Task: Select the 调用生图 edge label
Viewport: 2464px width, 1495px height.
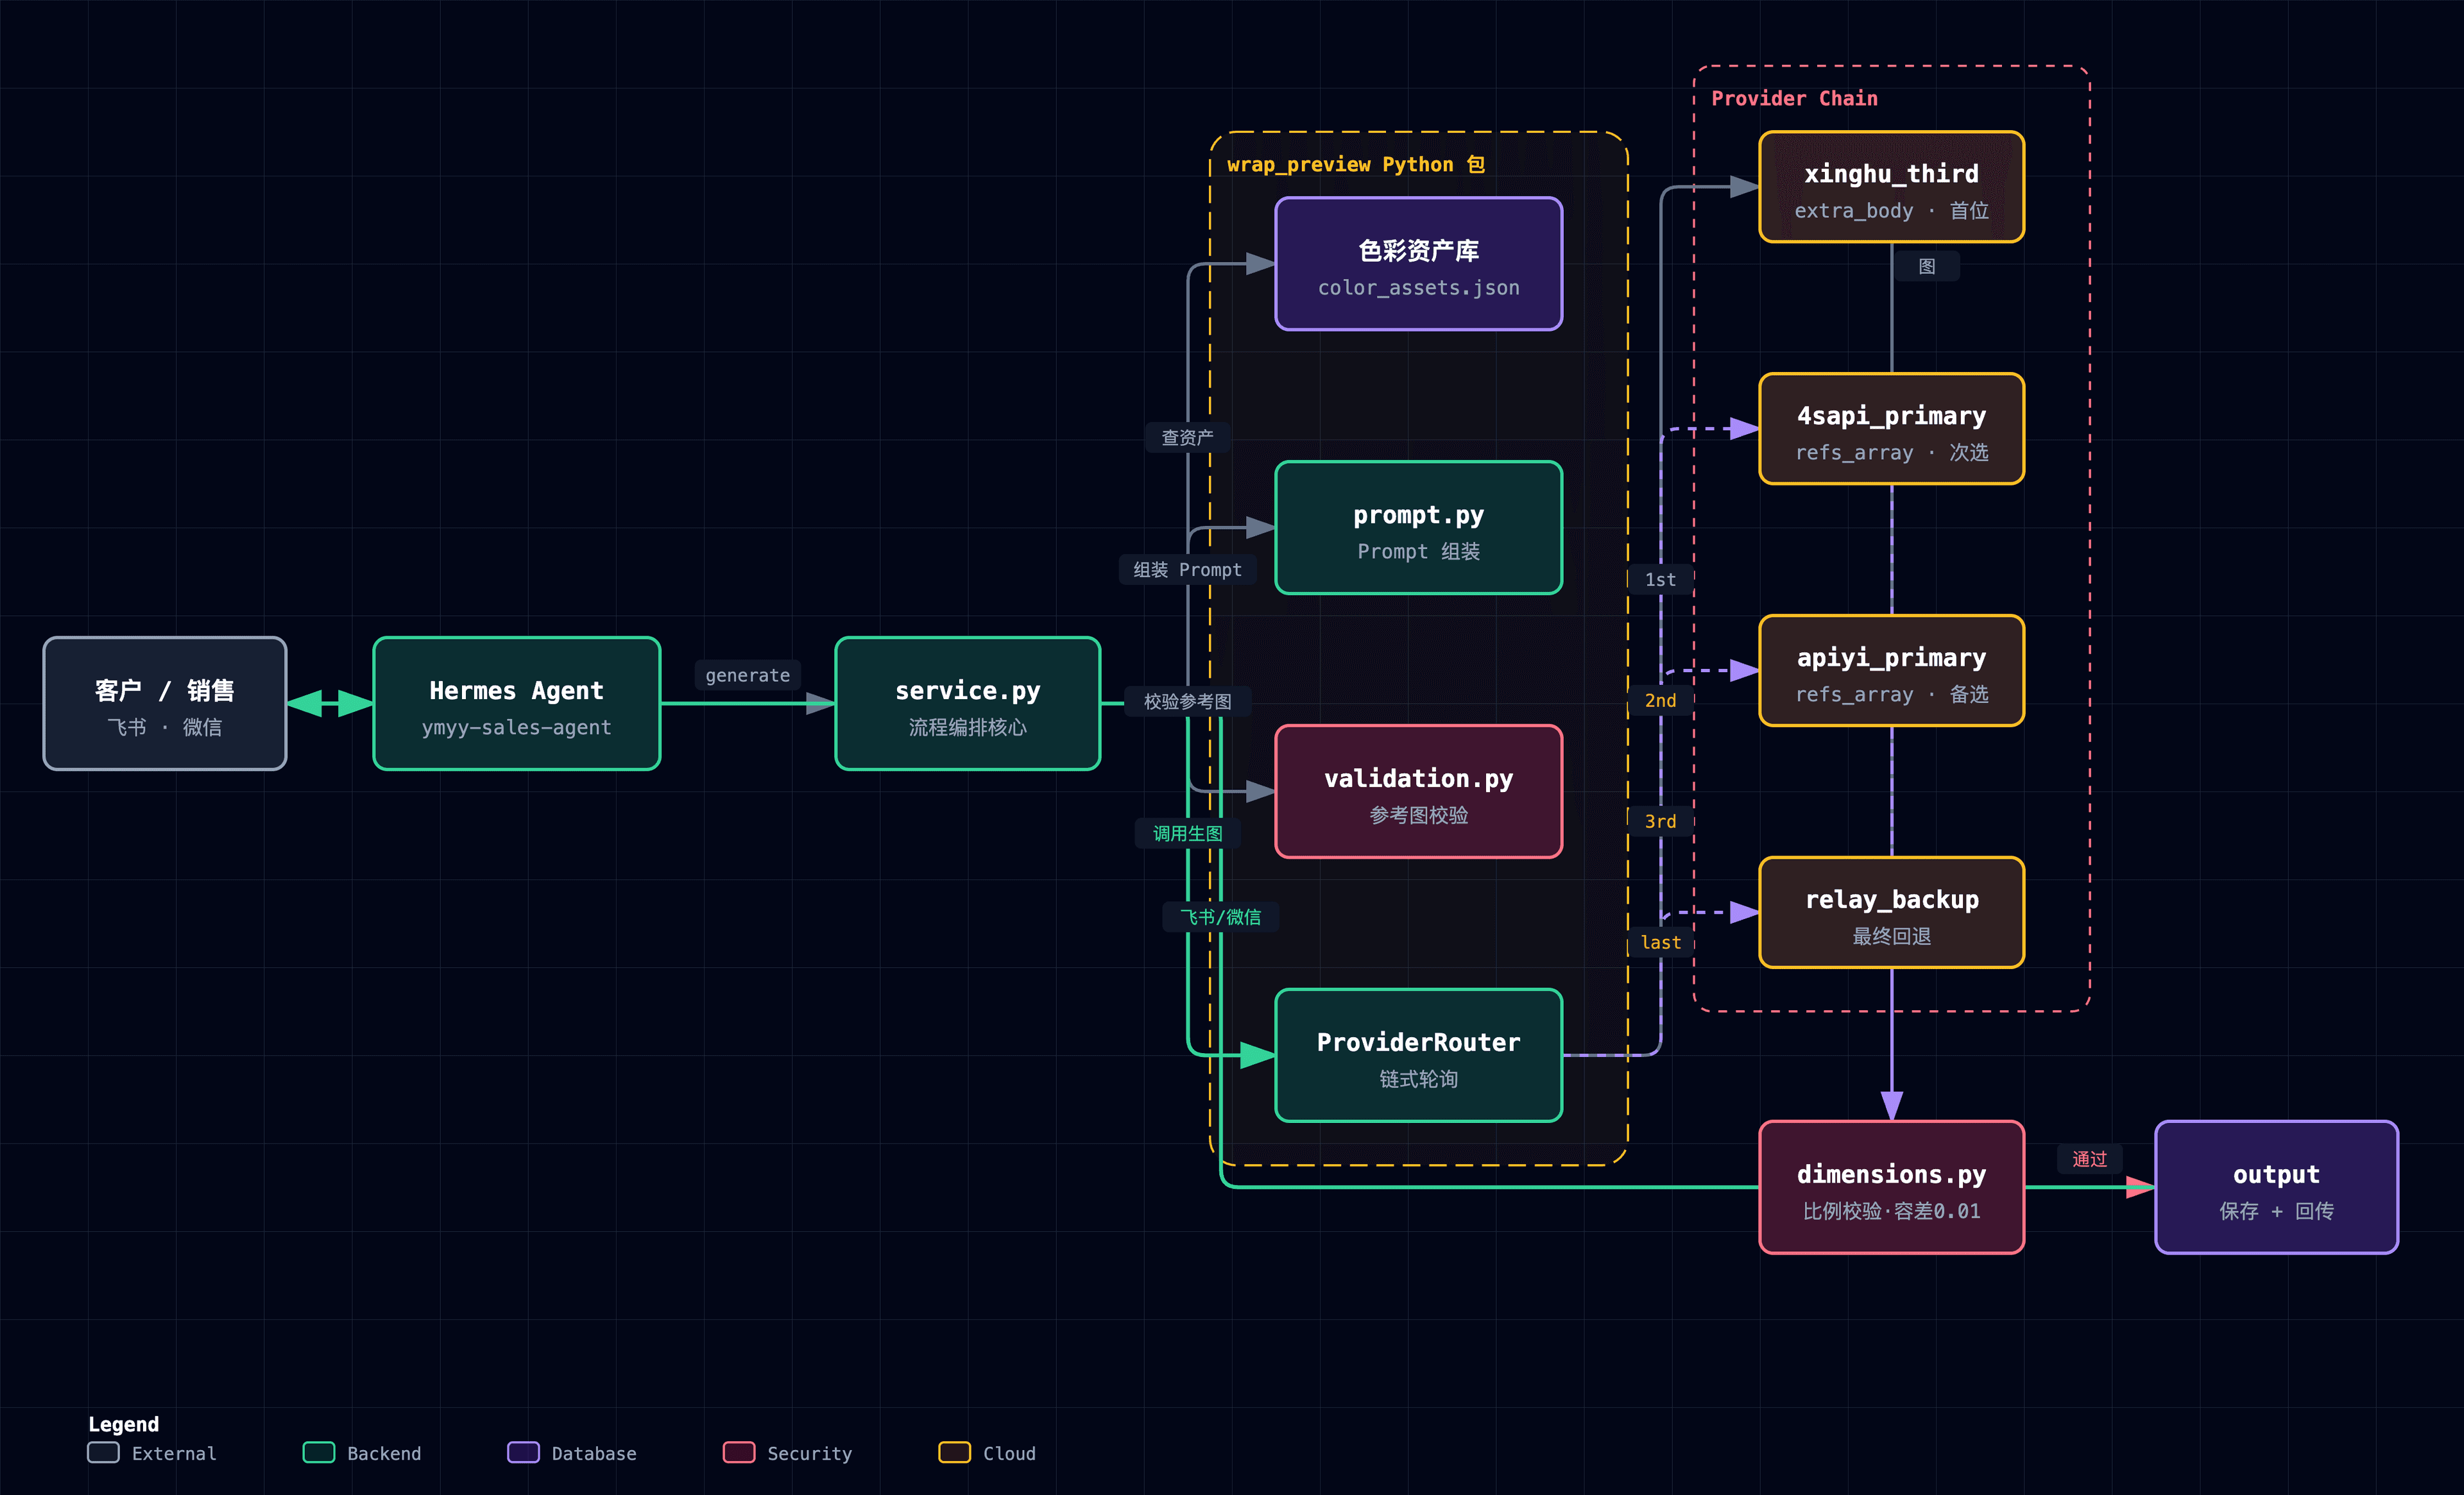Action: [x=1187, y=832]
